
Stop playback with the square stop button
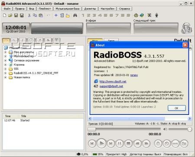coord(128,144)
